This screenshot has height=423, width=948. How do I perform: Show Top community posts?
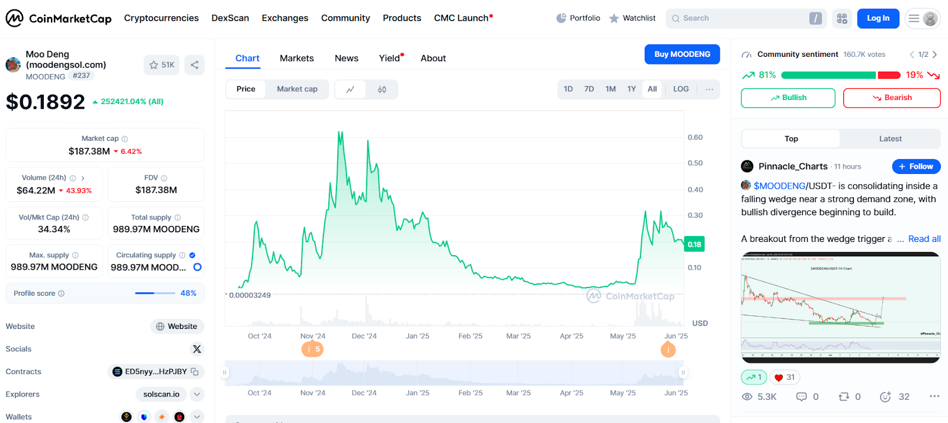tap(791, 139)
